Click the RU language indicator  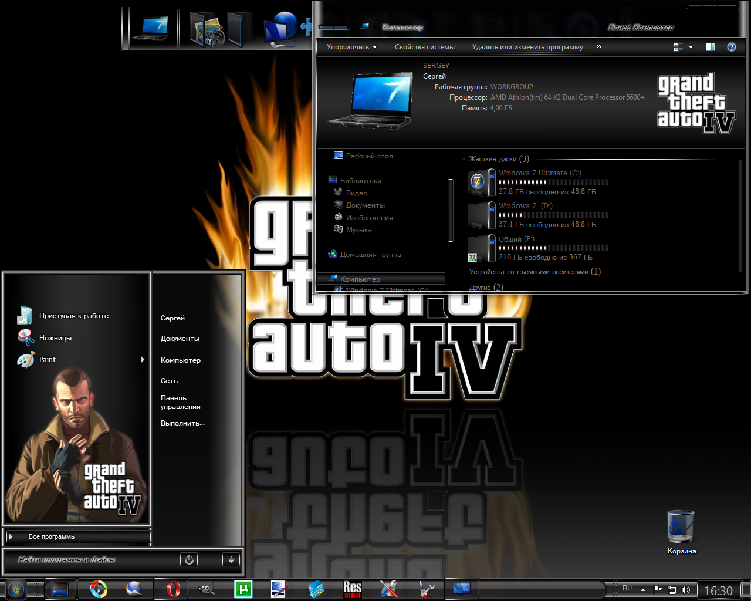click(x=627, y=588)
